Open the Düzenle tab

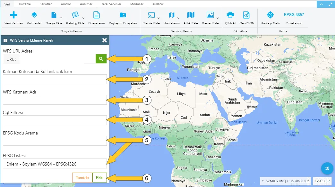pos(25,4)
